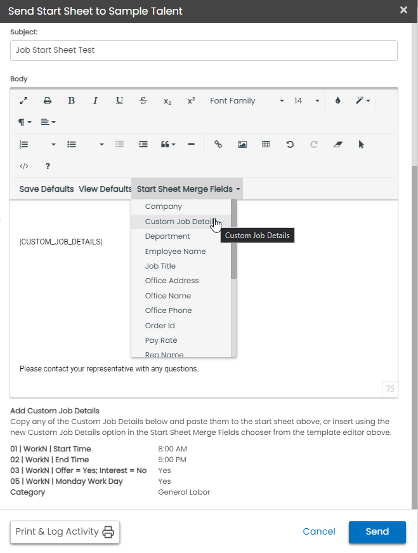418x553 pixels.
Task: Click the insert image icon
Action: pyautogui.click(x=242, y=144)
